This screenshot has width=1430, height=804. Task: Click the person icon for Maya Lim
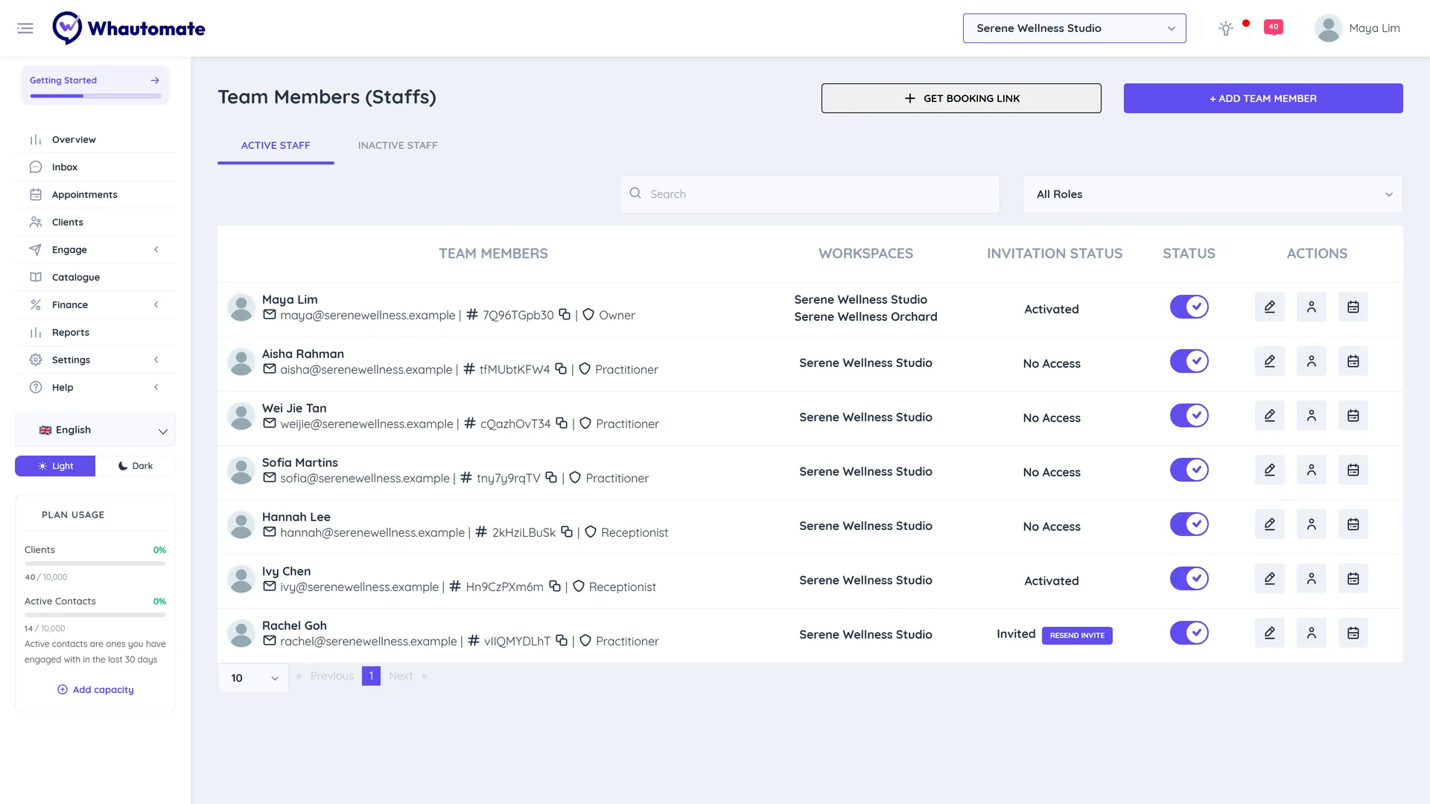click(x=1312, y=307)
